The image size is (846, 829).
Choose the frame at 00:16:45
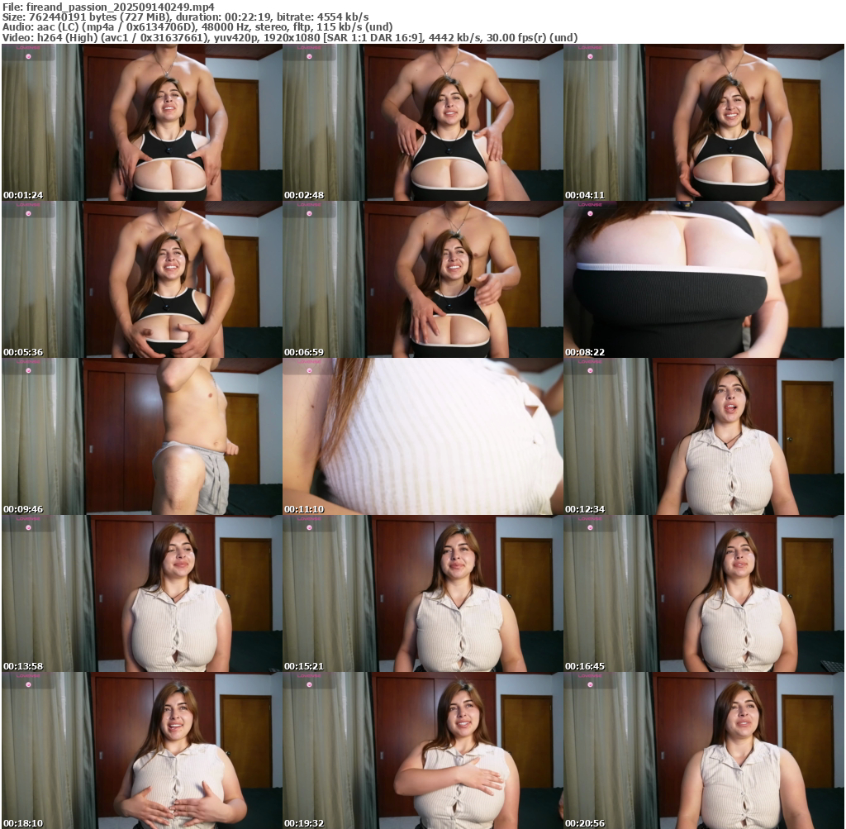[x=703, y=593]
